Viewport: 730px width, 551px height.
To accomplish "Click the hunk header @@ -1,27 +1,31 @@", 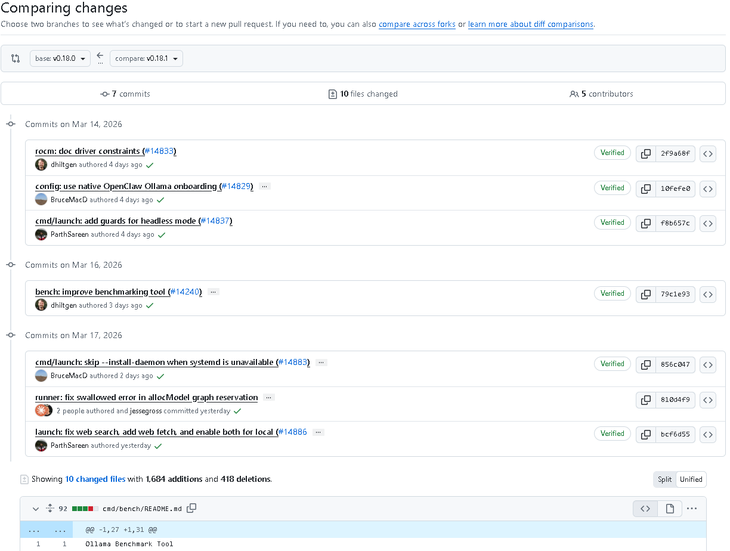I will [121, 530].
